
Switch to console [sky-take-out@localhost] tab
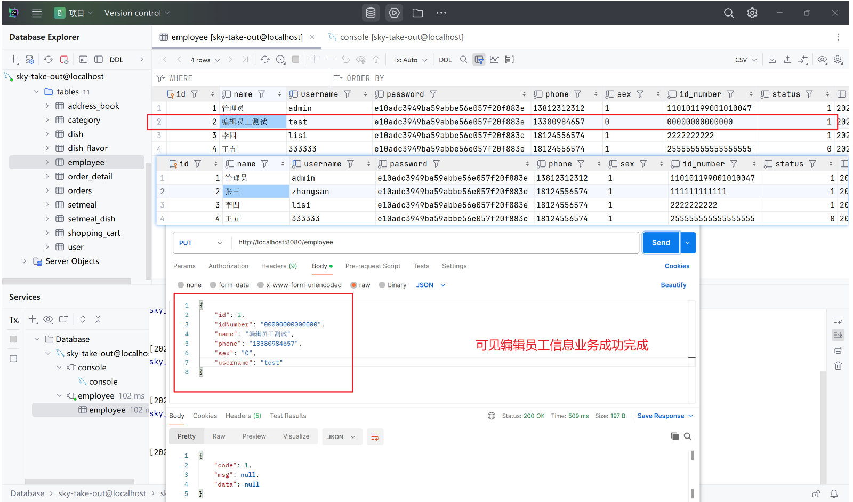pyautogui.click(x=396, y=37)
